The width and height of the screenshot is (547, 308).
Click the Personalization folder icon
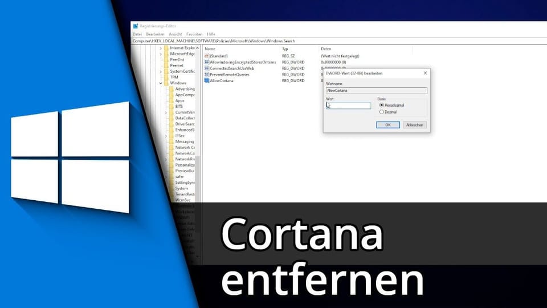(x=172, y=165)
